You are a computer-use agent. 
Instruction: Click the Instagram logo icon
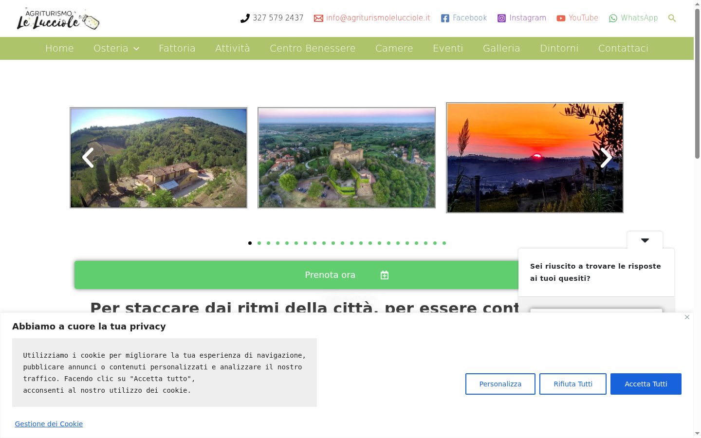point(501,18)
